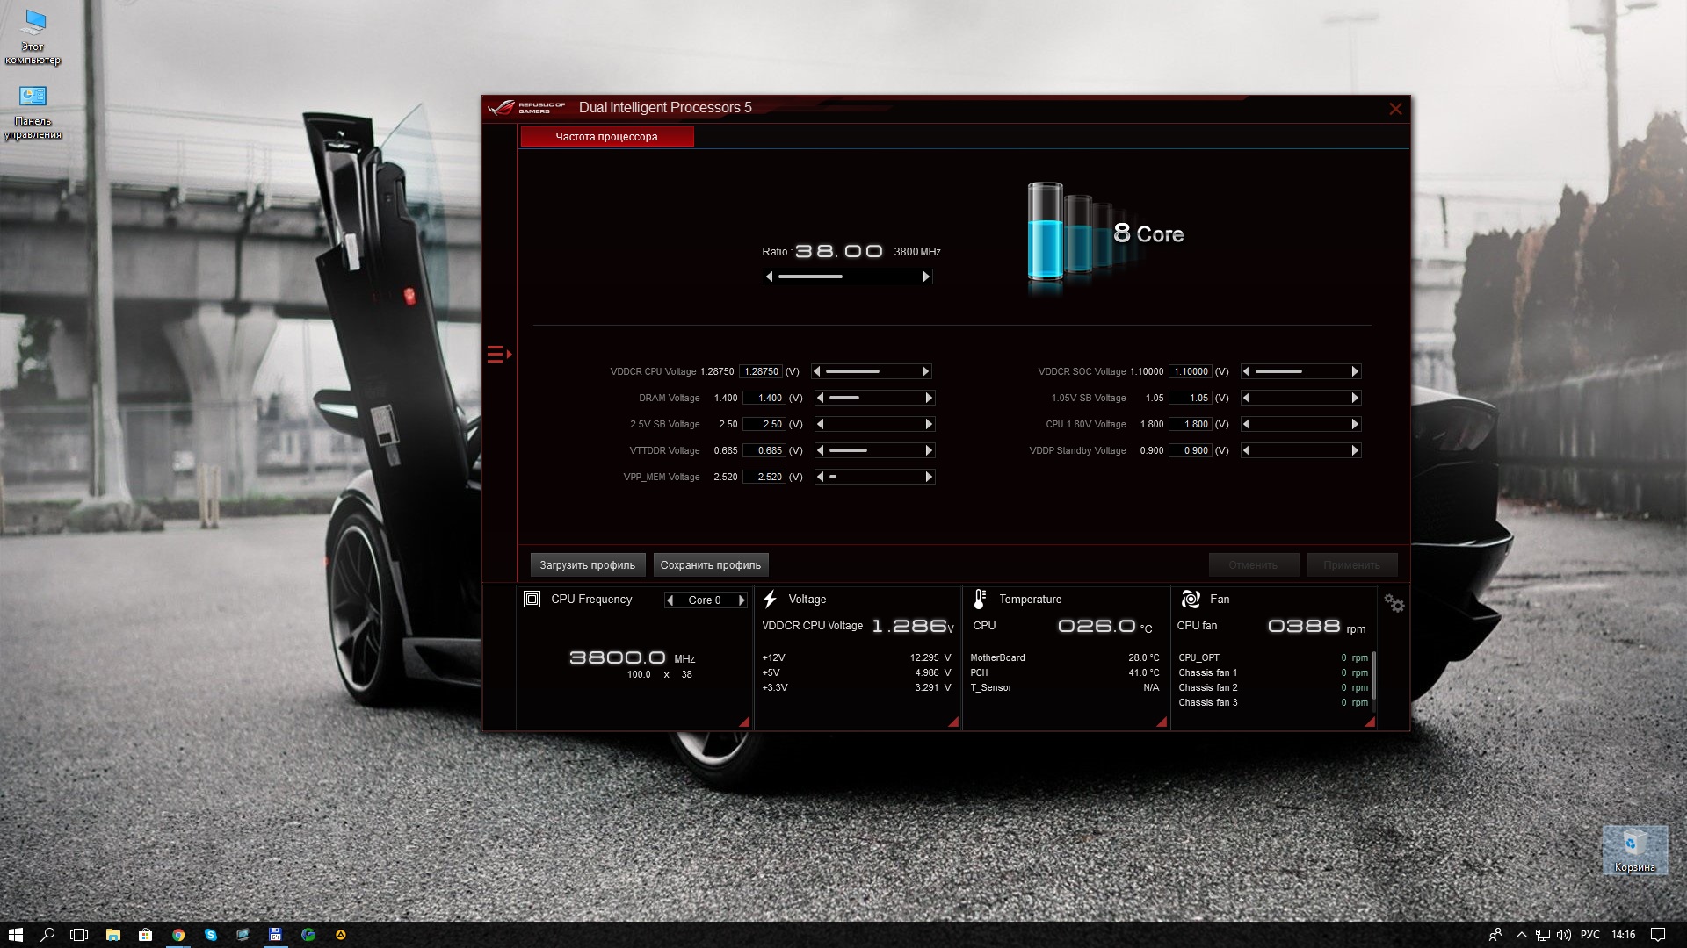Viewport: 1687px width, 948px height.
Task: Open the sidebar menu expander icon
Action: coord(498,354)
